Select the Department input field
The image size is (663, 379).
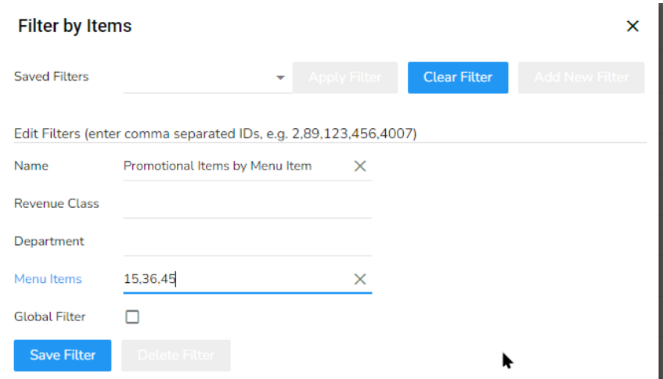(x=247, y=241)
